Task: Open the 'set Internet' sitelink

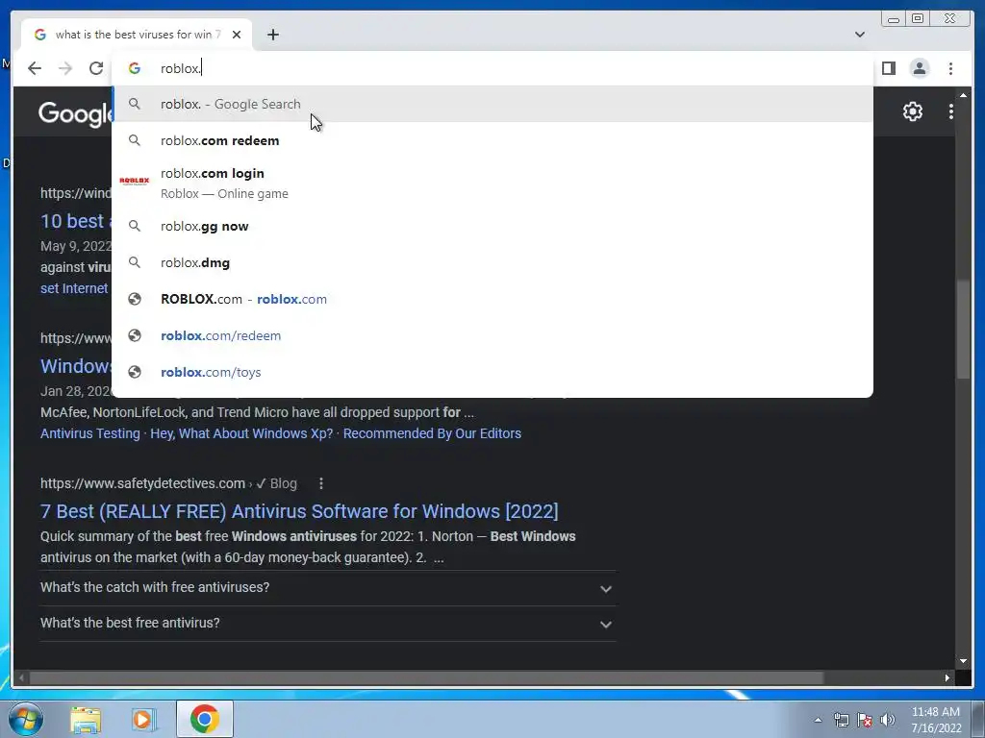Action: (74, 288)
